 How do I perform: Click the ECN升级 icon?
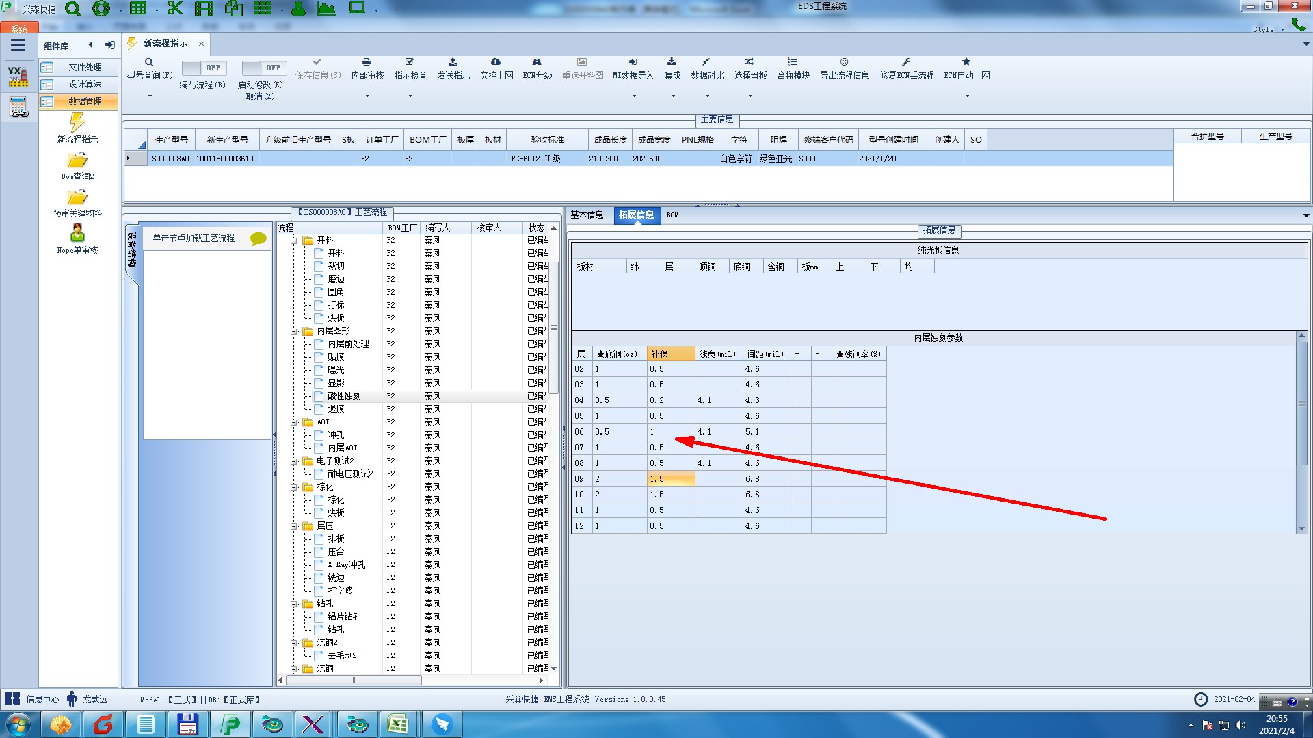point(537,62)
